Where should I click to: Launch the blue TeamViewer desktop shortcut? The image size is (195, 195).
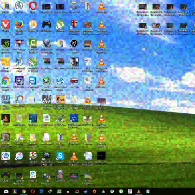pyautogui.click(x=33, y=81)
